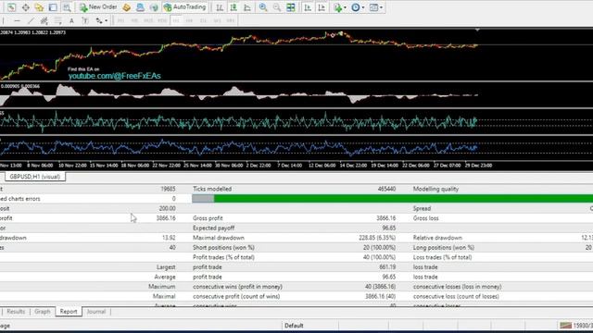Select the text label tool

(84, 20)
